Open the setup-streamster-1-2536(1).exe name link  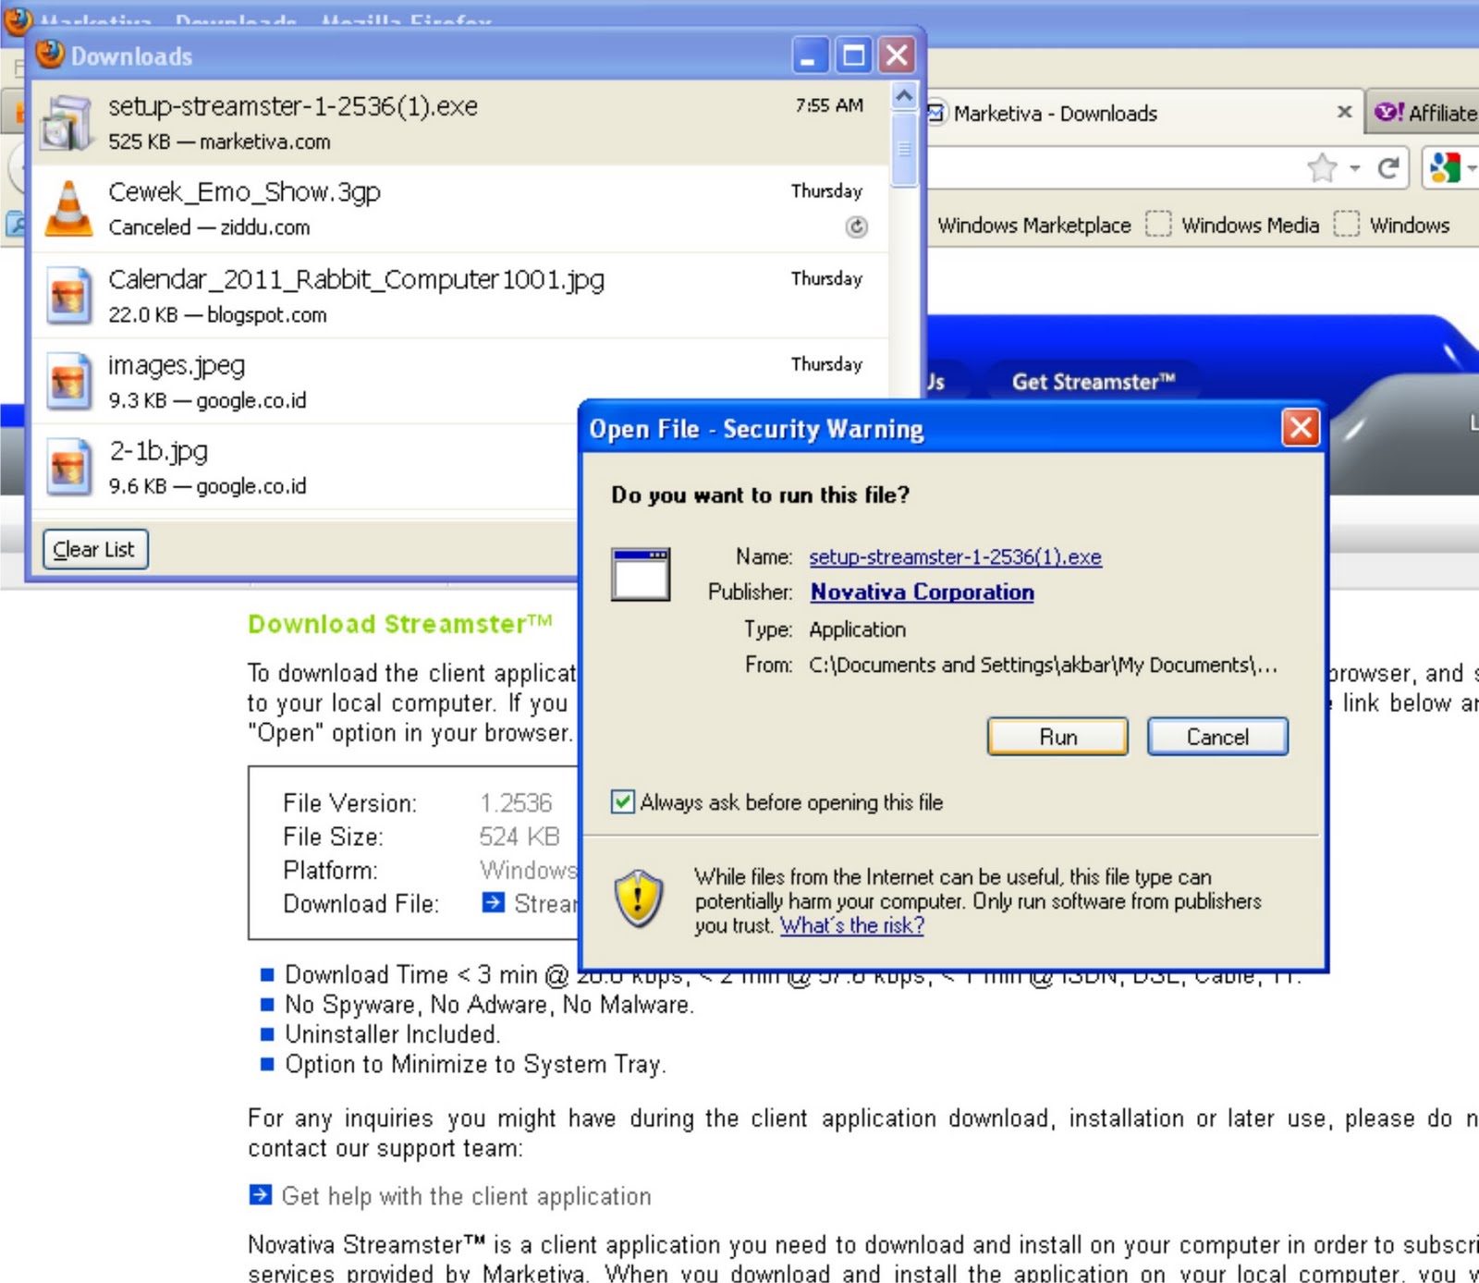[955, 556]
